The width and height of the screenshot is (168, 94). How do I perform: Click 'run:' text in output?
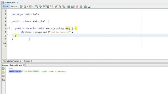click(x=11, y=69)
